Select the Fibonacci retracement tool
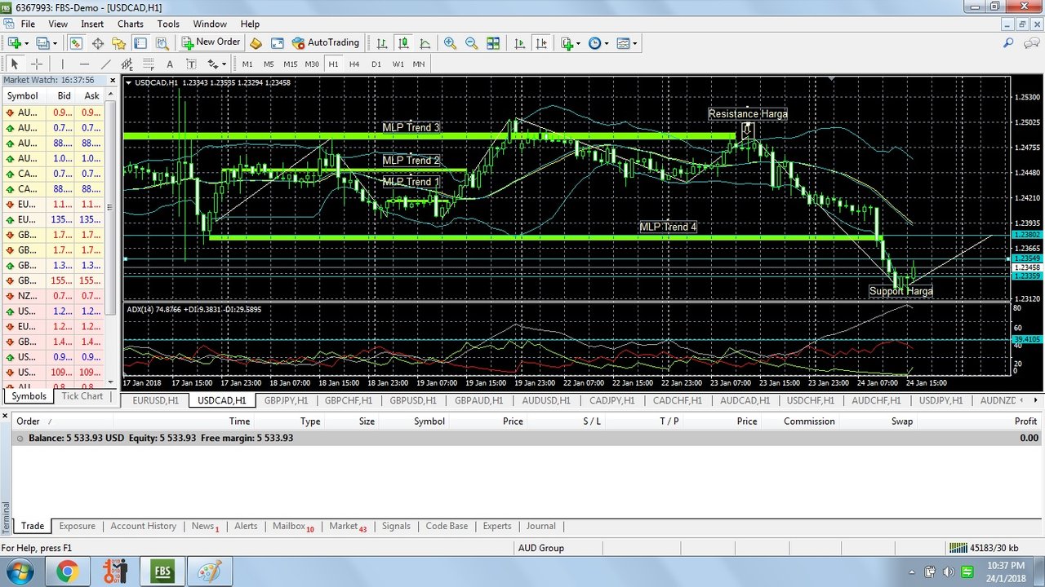Viewport: 1045px width, 587px height. click(127, 64)
